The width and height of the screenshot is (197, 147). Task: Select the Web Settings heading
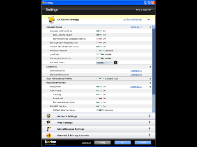coord(65,123)
